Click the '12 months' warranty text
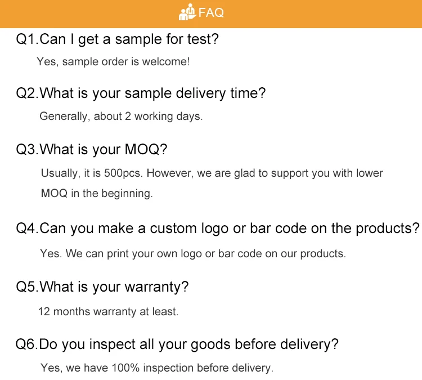Viewport: 422px width, 380px height. click(59, 311)
